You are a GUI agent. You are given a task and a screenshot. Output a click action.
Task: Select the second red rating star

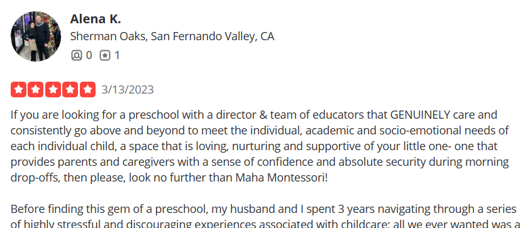click(x=36, y=90)
